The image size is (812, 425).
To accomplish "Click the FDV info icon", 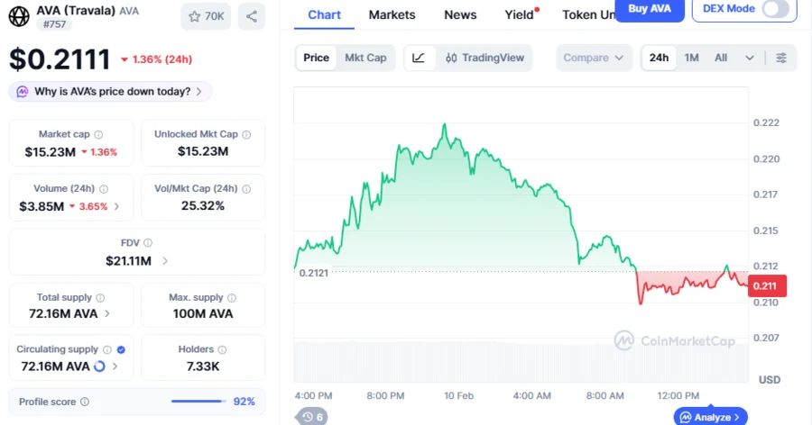I will pyautogui.click(x=148, y=243).
